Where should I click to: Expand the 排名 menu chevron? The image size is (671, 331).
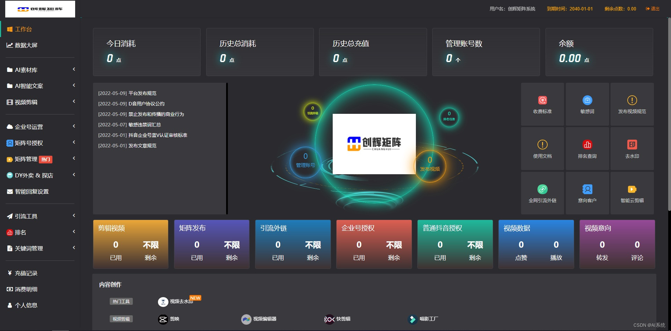click(x=74, y=232)
